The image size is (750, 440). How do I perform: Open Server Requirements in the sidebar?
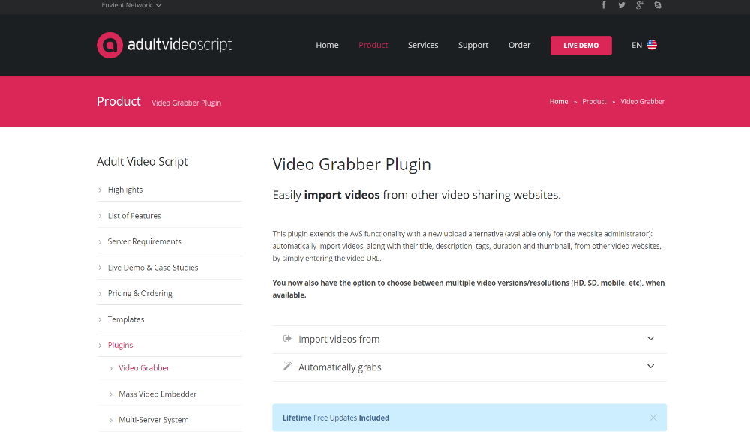[x=145, y=241]
